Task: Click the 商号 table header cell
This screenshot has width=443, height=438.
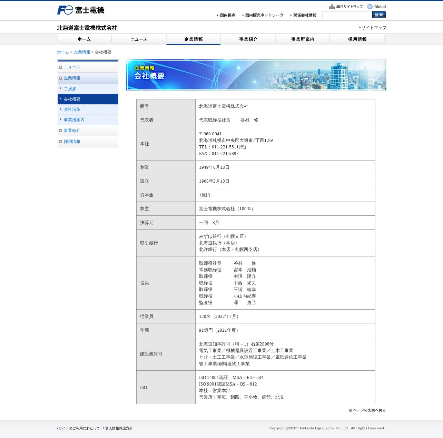Action: [166, 106]
